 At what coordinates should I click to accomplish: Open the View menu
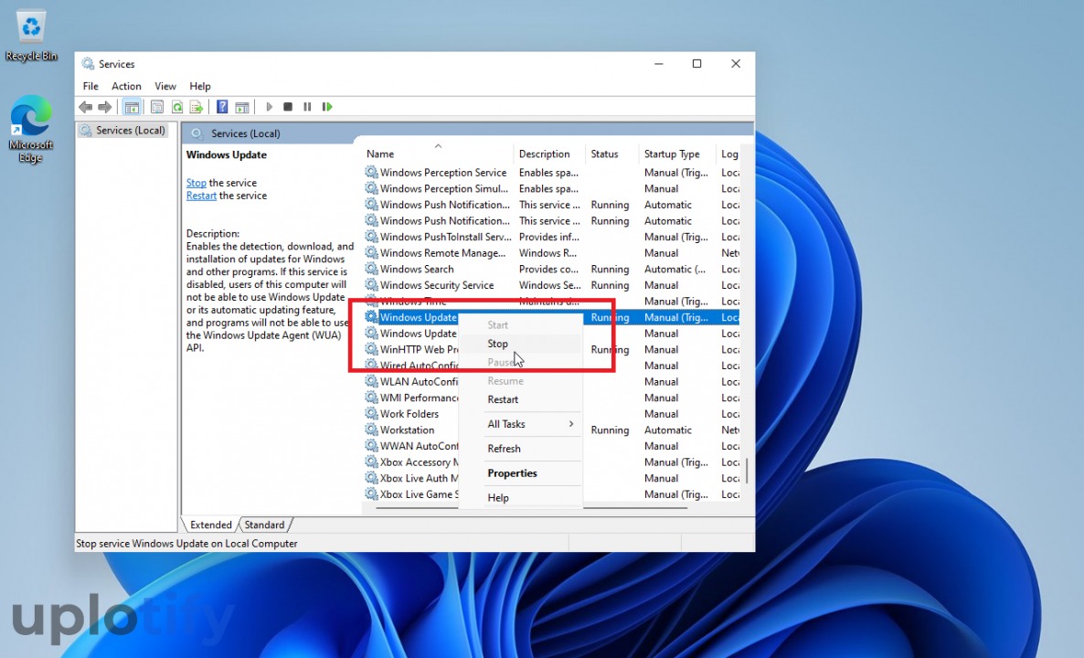[x=165, y=87]
